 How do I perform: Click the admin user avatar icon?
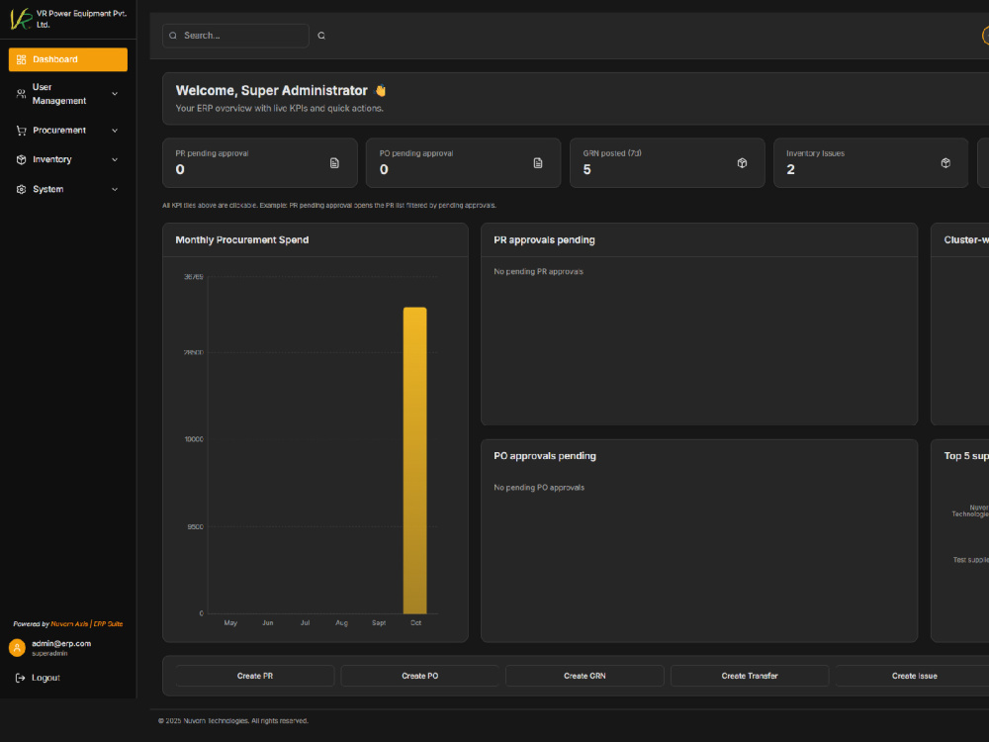pyautogui.click(x=17, y=647)
